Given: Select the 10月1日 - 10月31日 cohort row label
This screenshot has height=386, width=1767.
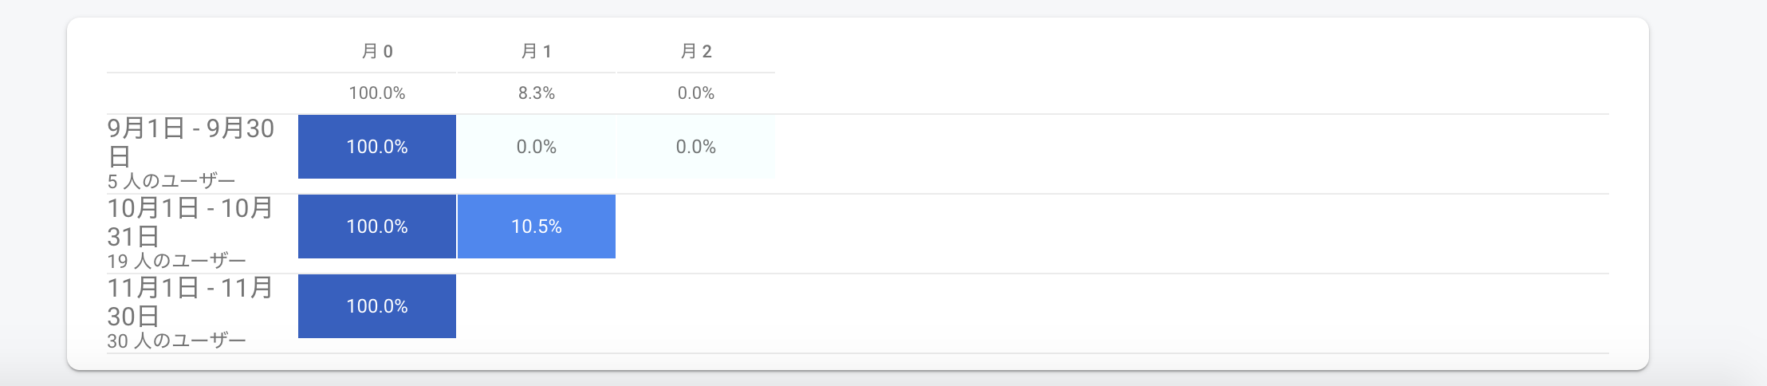Looking at the screenshot, I should click(x=191, y=222).
